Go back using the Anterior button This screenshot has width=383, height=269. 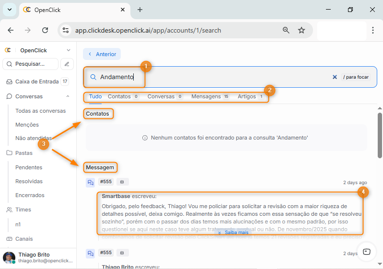pos(102,54)
